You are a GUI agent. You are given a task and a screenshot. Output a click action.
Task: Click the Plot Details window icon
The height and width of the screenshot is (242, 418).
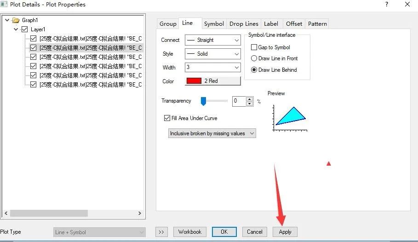[x=4, y=4]
